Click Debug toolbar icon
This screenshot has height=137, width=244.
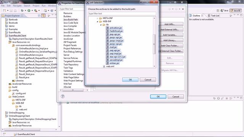pyautogui.click(x=22, y=11)
